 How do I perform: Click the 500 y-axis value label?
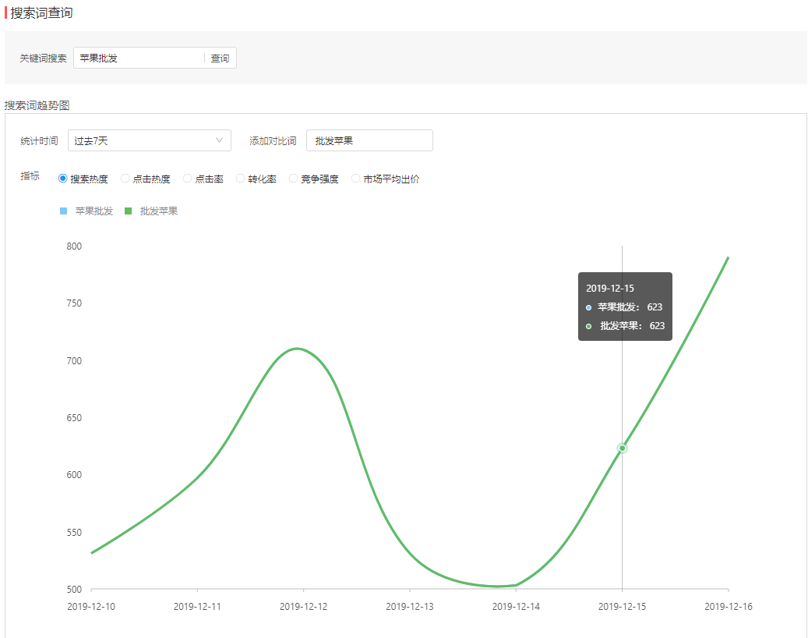pyautogui.click(x=74, y=589)
